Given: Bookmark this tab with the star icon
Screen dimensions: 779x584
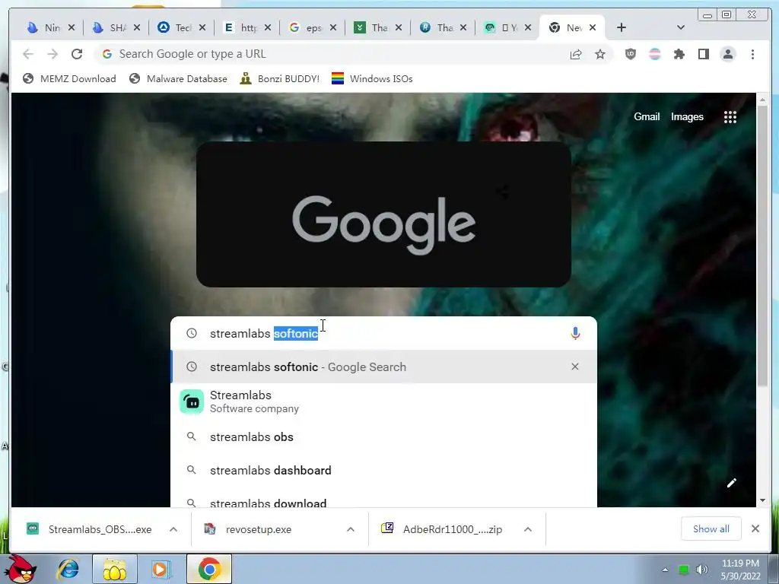Looking at the screenshot, I should [600, 54].
